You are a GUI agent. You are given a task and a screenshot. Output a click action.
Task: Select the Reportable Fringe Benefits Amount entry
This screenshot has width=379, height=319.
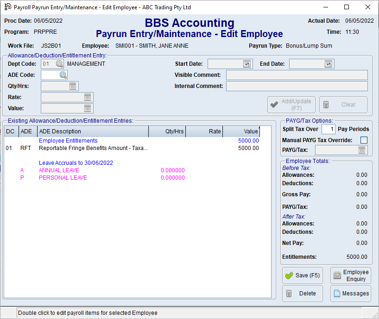93,148
